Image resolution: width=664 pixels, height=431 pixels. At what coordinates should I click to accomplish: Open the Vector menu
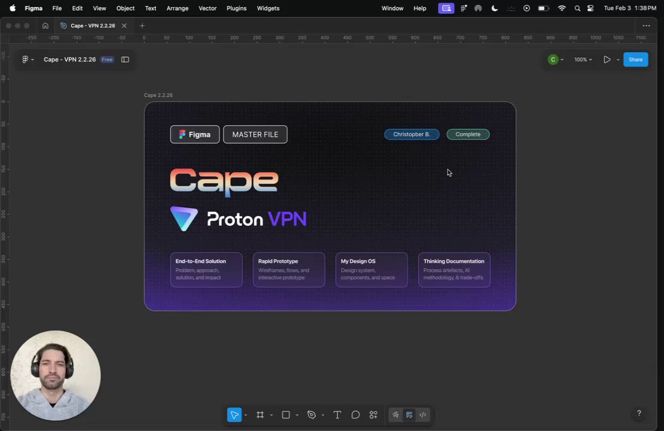tap(207, 8)
